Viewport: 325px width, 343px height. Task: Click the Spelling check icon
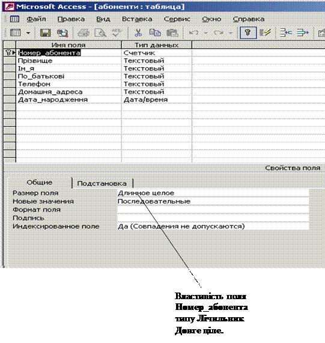(x=117, y=33)
